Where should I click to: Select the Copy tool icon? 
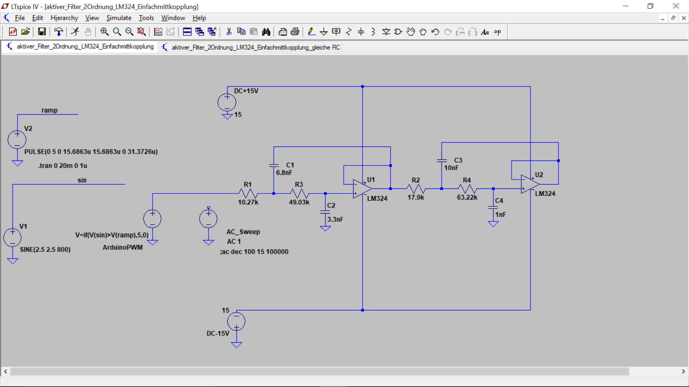tap(242, 32)
